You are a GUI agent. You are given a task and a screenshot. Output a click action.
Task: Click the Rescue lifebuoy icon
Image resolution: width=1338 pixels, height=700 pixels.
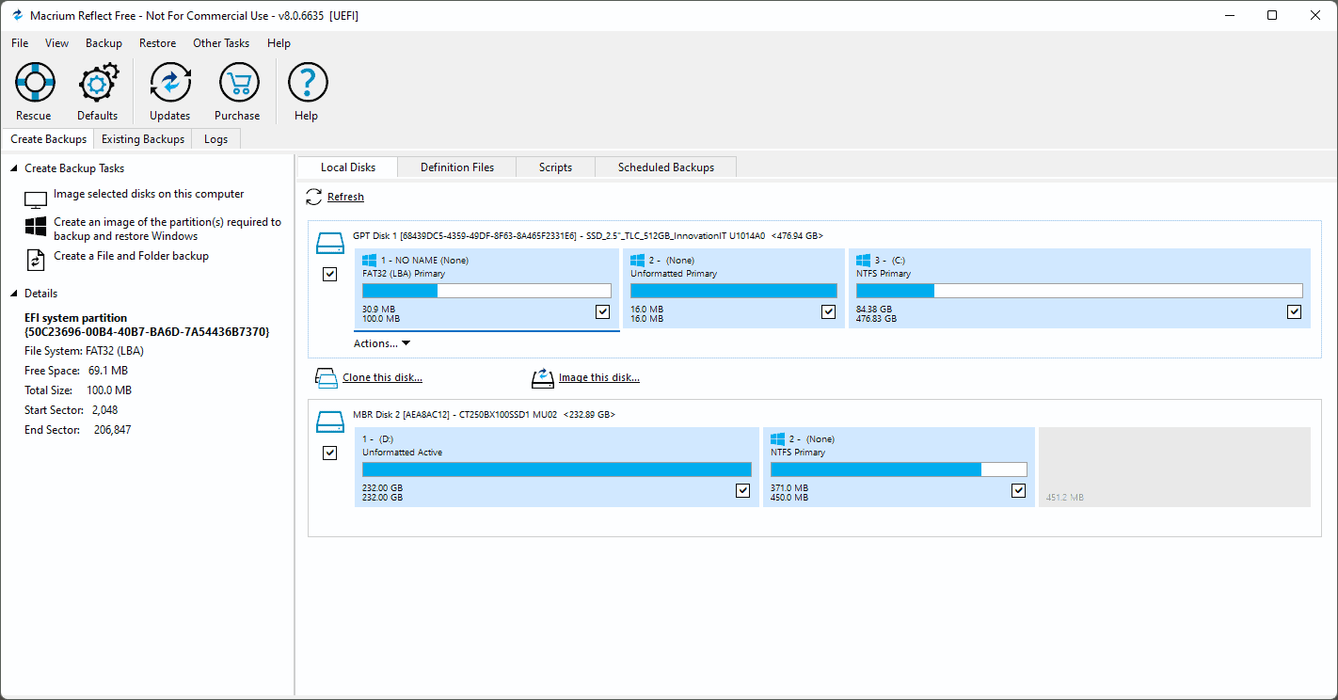[34, 84]
